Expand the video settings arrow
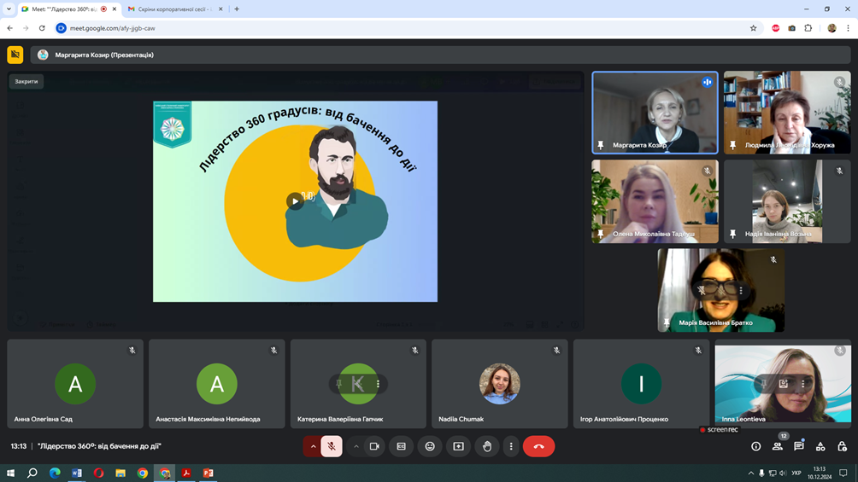 [x=356, y=446]
